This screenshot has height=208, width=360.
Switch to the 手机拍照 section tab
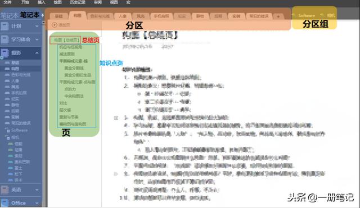tap(161, 16)
